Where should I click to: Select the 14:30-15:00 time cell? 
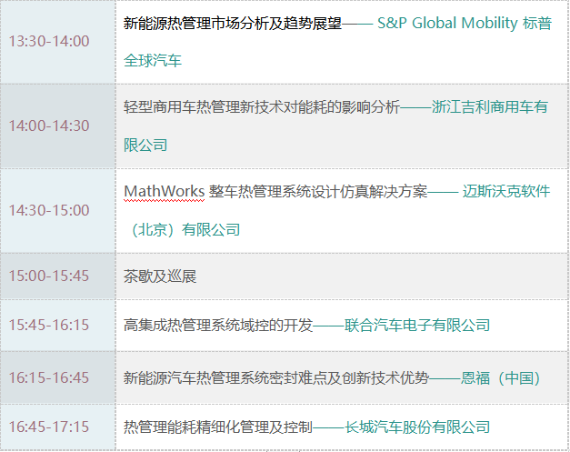58,211
